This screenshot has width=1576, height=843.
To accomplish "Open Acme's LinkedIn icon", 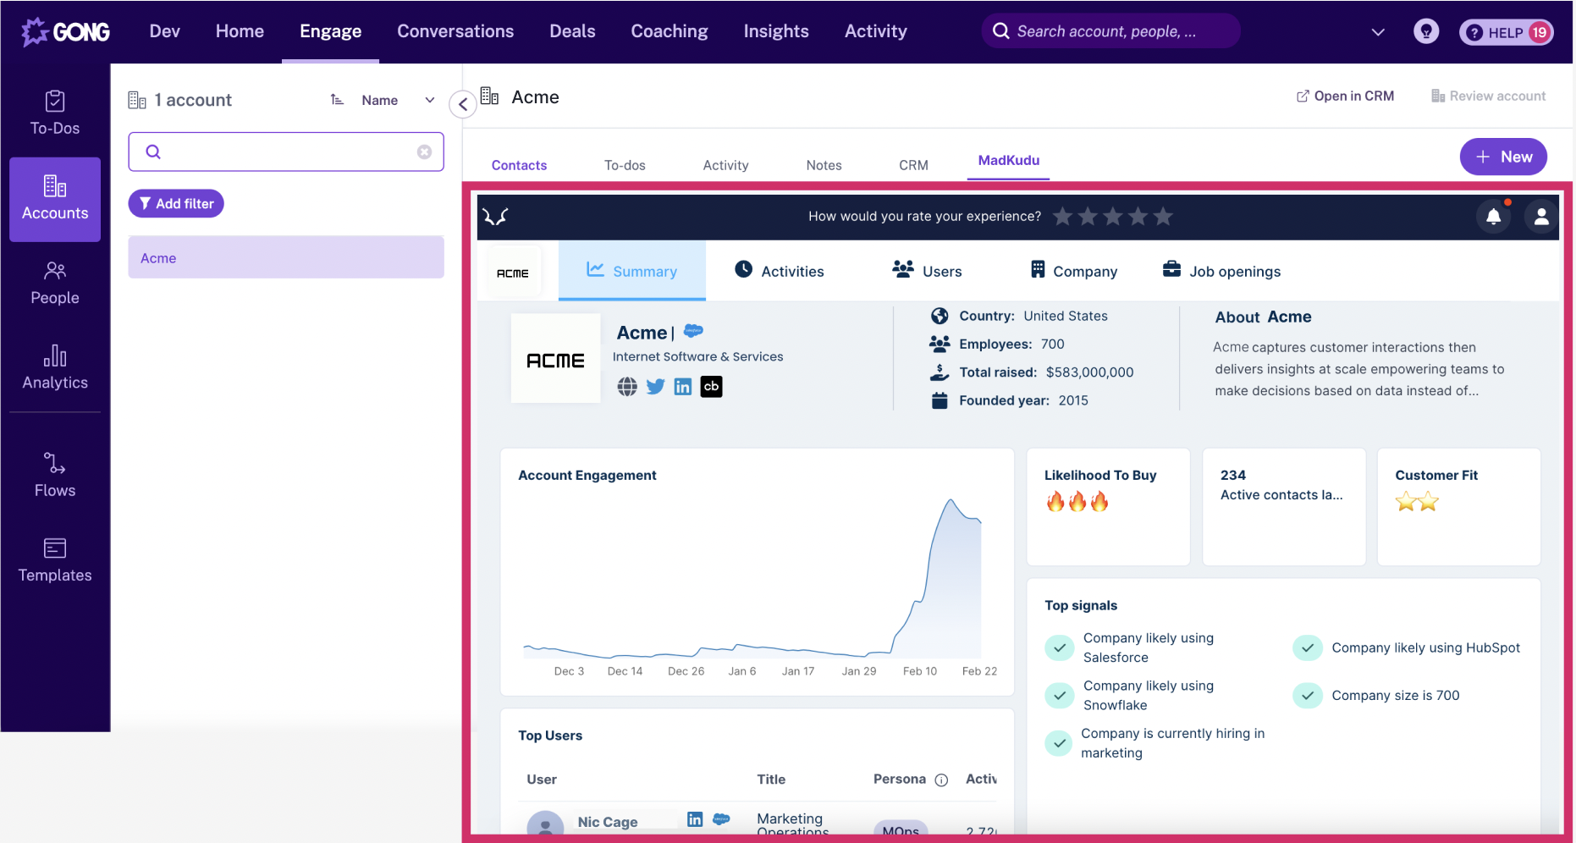I will coord(683,387).
